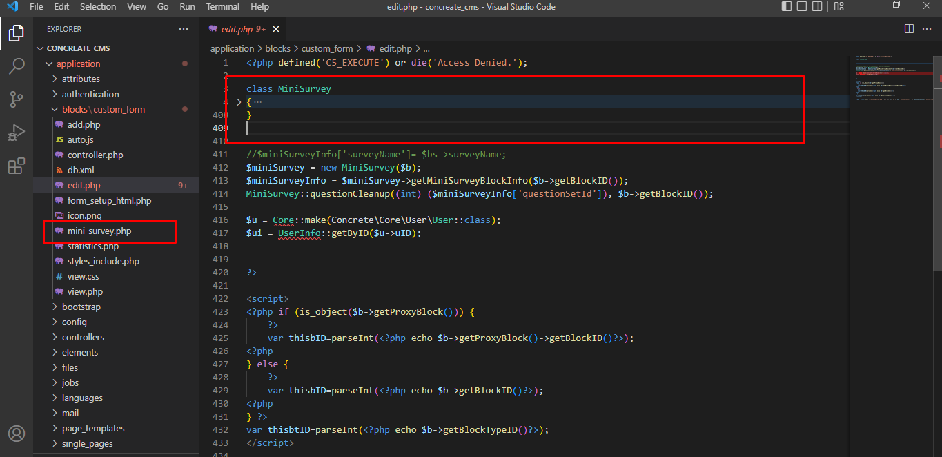Viewport: 942px width, 457px height.
Task: Open customize layout icon
Action: [x=838, y=6]
